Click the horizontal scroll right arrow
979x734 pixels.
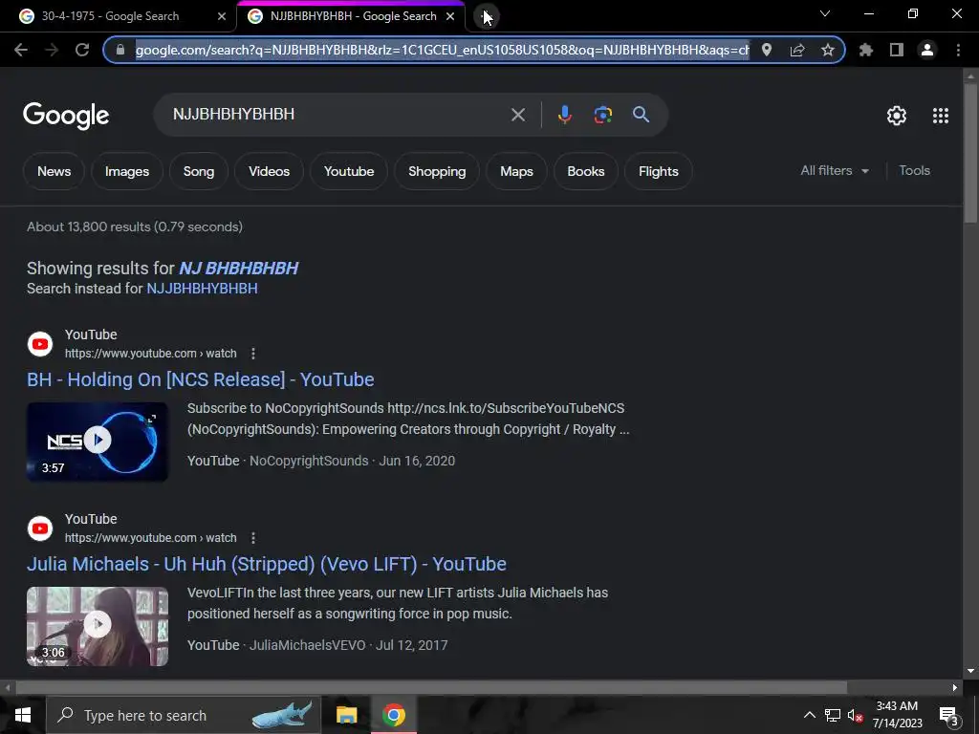[955, 688]
